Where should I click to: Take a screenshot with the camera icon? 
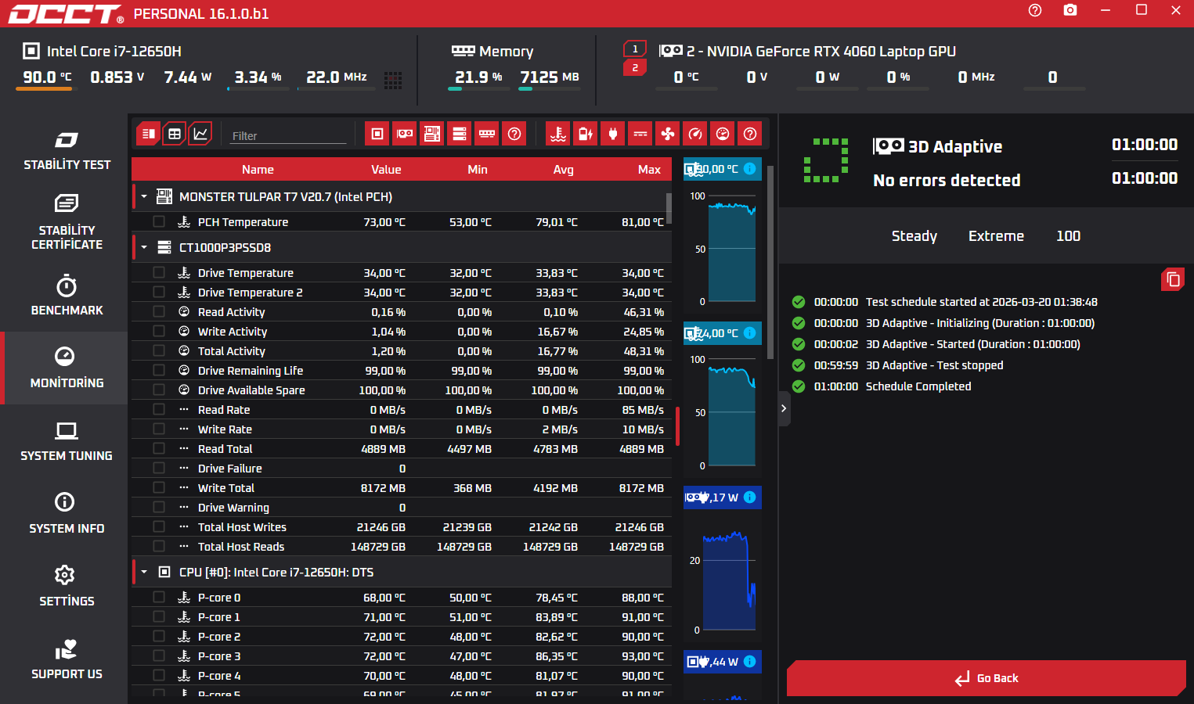[x=1070, y=10]
